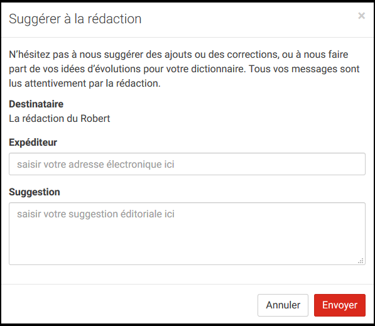
Task: Dismiss the modal using the X icon
Action: (x=361, y=16)
